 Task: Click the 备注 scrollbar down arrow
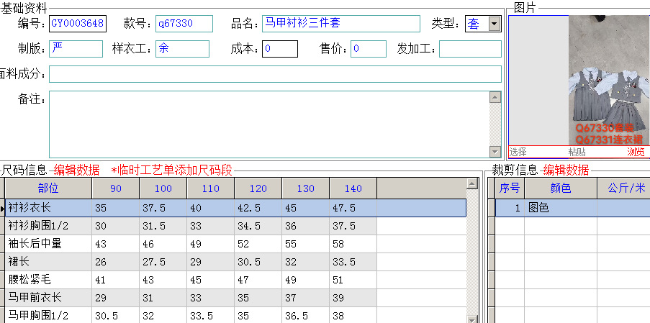(495, 152)
